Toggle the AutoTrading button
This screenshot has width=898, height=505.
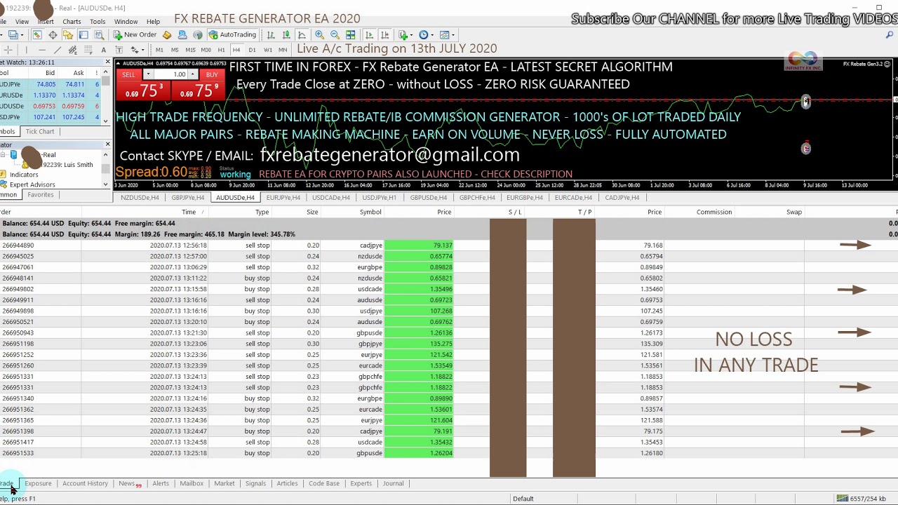coord(232,34)
